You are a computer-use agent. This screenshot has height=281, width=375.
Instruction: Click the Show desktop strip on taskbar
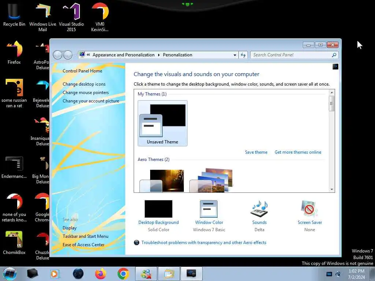(x=372, y=274)
